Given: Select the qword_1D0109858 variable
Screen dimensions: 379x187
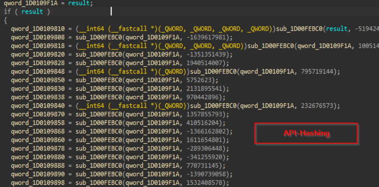Looking at the screenshot, I should pos(38,123).
